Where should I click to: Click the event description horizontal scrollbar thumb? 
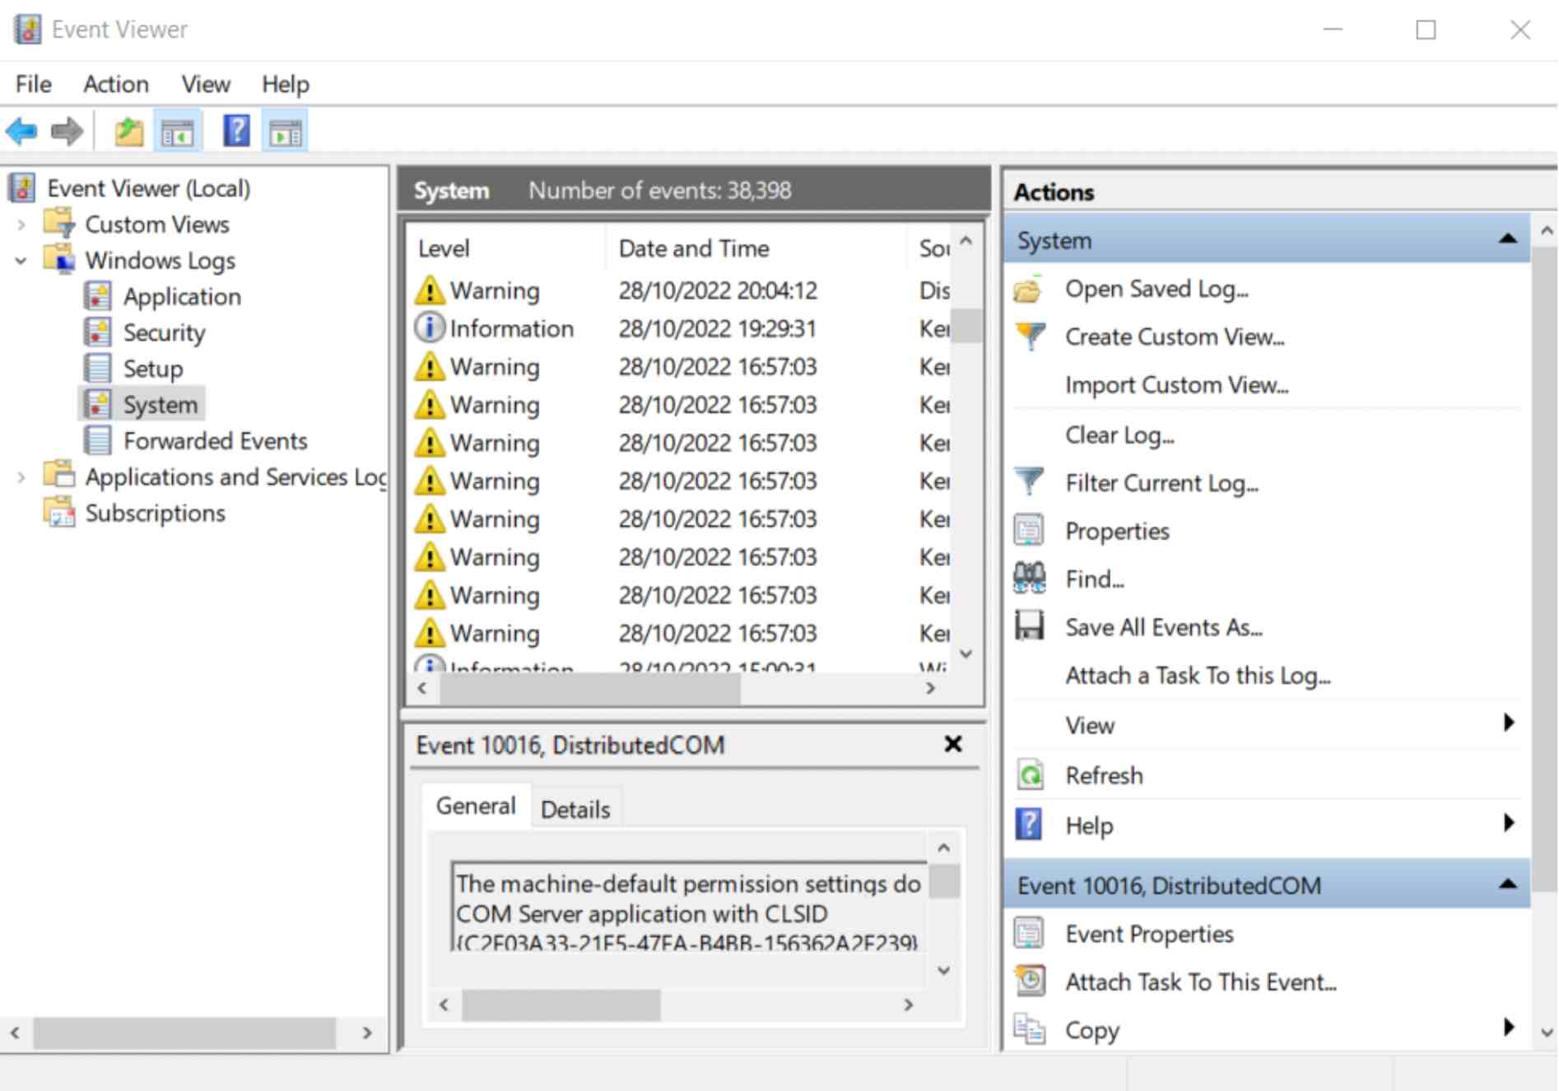561,1005
